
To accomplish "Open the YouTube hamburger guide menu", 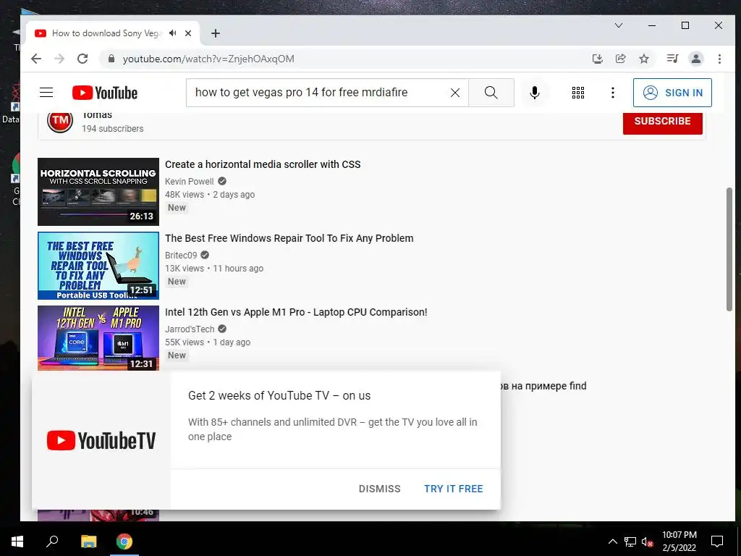I will coord(46,93).
